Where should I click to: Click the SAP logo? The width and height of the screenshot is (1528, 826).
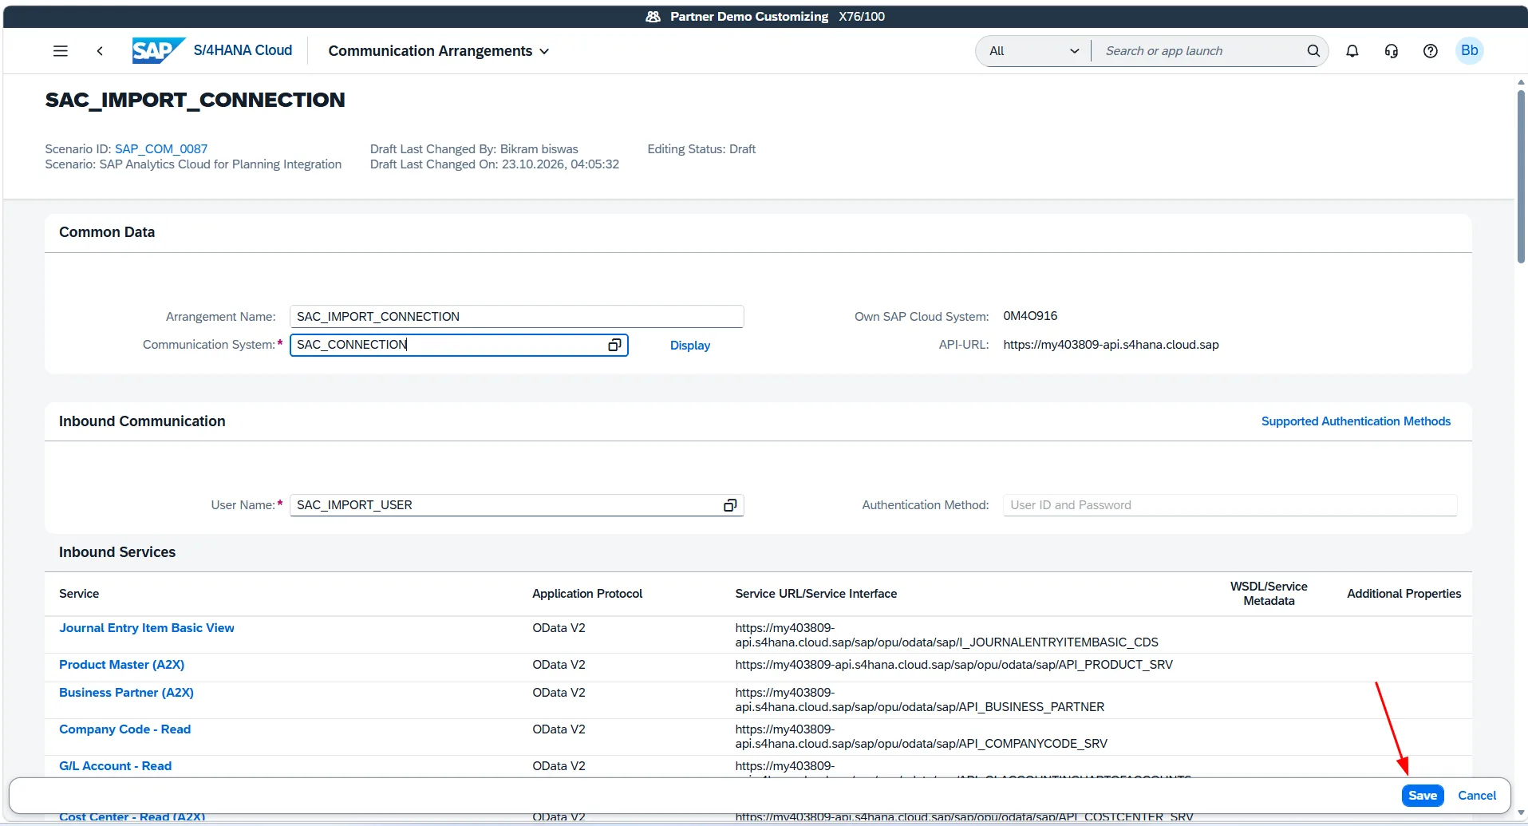tap(159, 50)
